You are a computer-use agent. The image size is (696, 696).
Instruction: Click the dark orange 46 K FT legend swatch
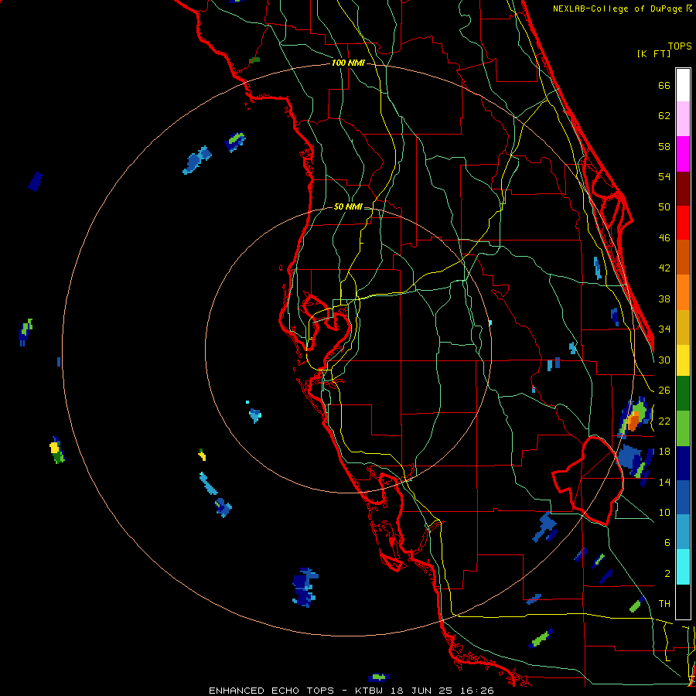point(683,257)
